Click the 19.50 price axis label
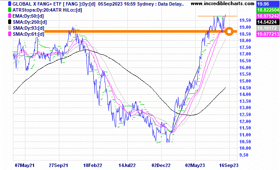This screenshot has height=170, width=280. click(245, 20)
